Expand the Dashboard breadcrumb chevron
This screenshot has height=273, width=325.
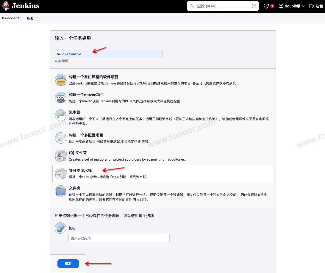(x=23, y=18)
